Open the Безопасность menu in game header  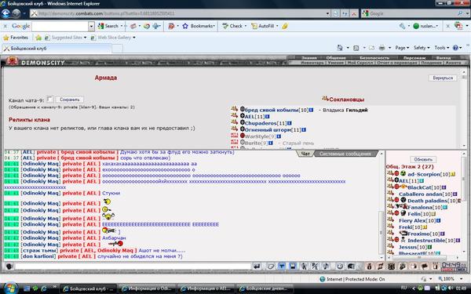coord(374,57)
